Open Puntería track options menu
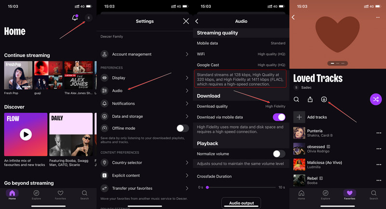The width and height of the screenshot is (386, 209). tap(379, 133)
